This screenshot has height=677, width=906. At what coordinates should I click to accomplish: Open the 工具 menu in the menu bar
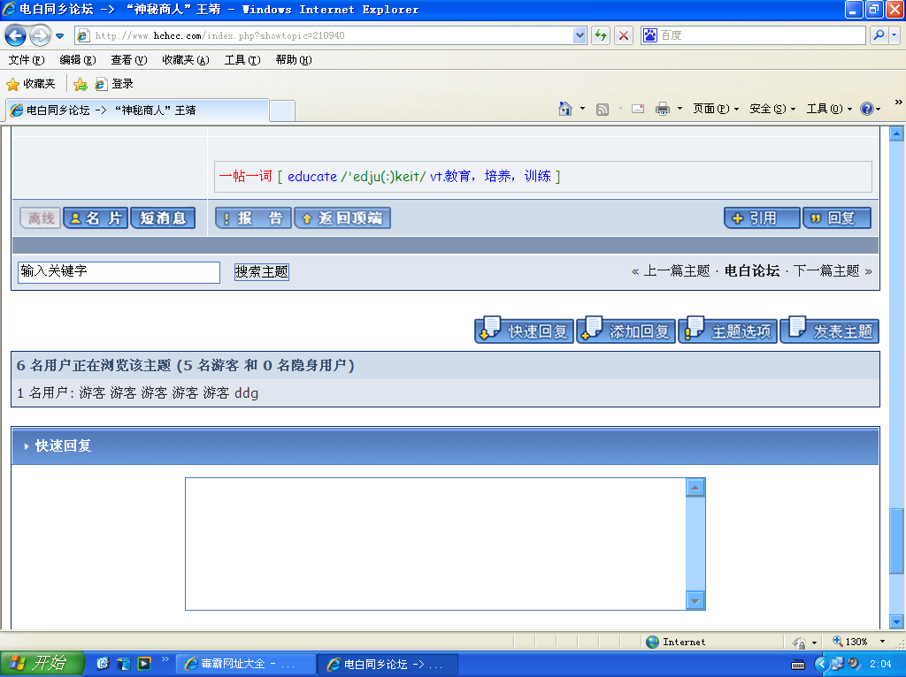tap(242, 60)
